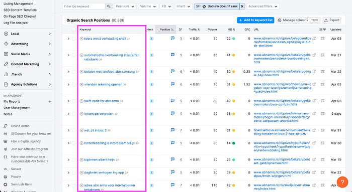Click the add icon before 'wat zit in box 3'
Viewport: 352px width, 192px height.
tap(81, 130)
